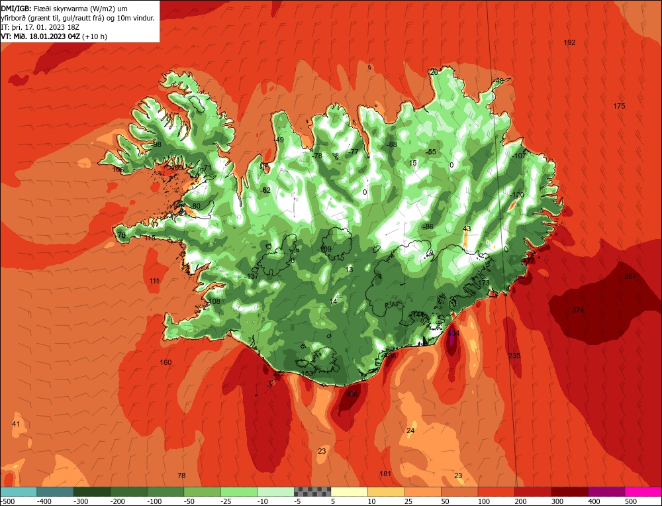Click the flux value '-107' on the map

pyautogui.click(x=519, y=156)
